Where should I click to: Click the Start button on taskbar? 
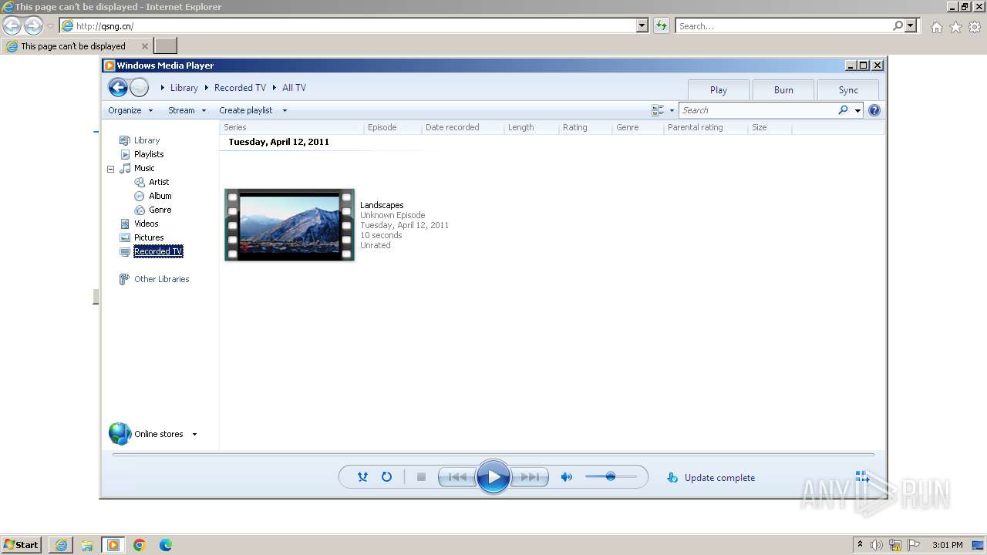(22, 544)
